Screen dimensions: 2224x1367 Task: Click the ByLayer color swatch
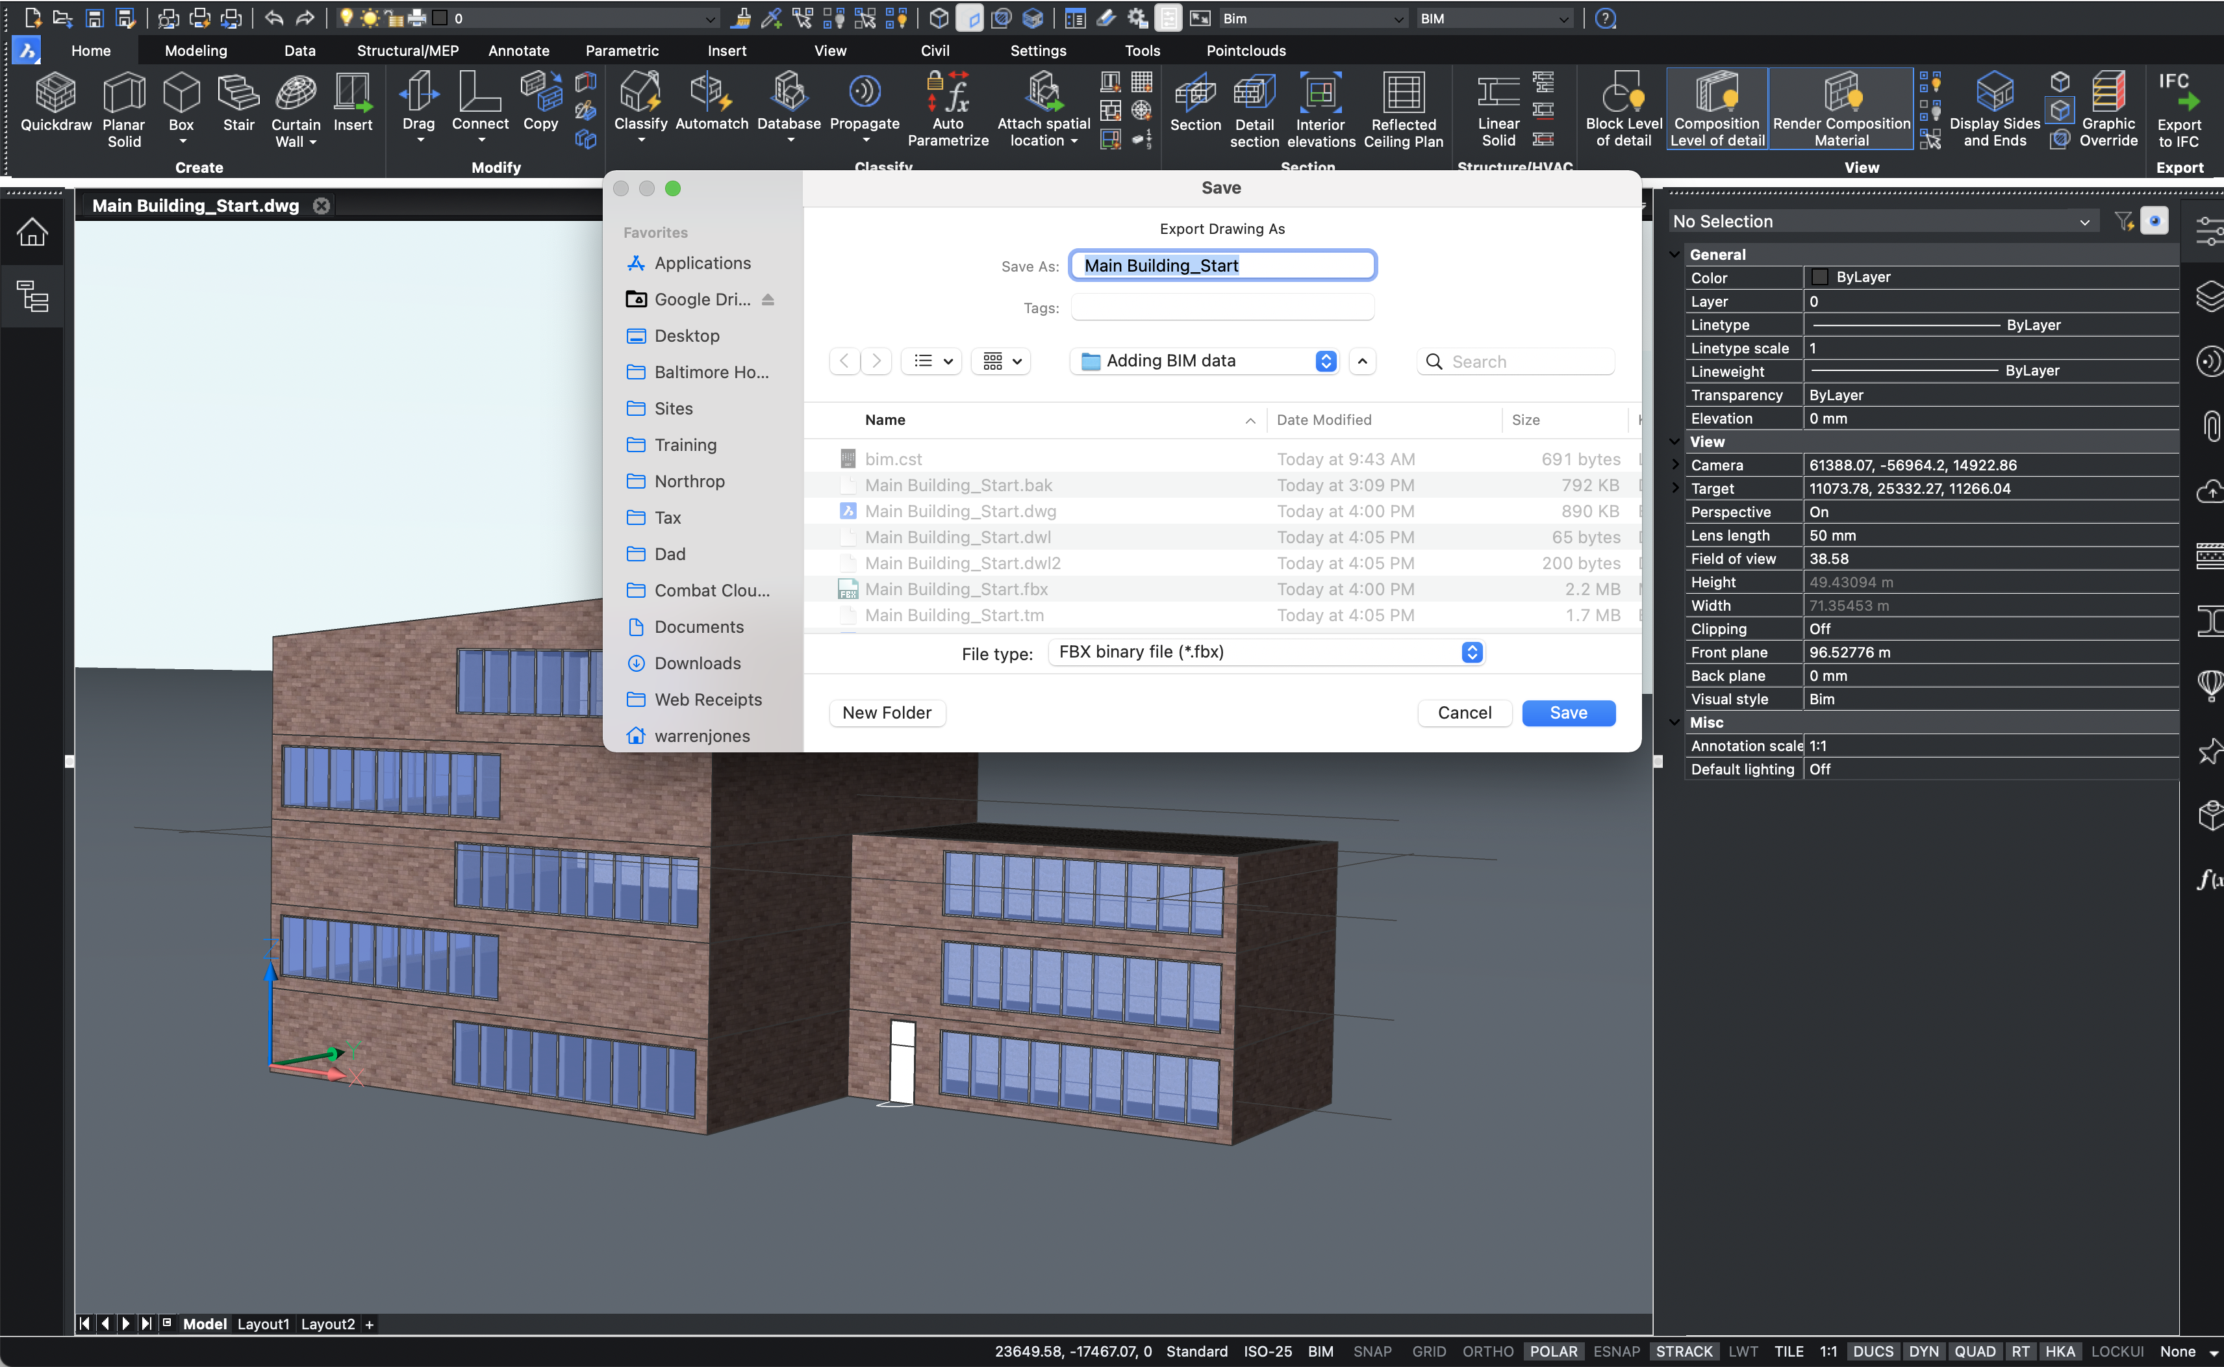click(1820, 277)
